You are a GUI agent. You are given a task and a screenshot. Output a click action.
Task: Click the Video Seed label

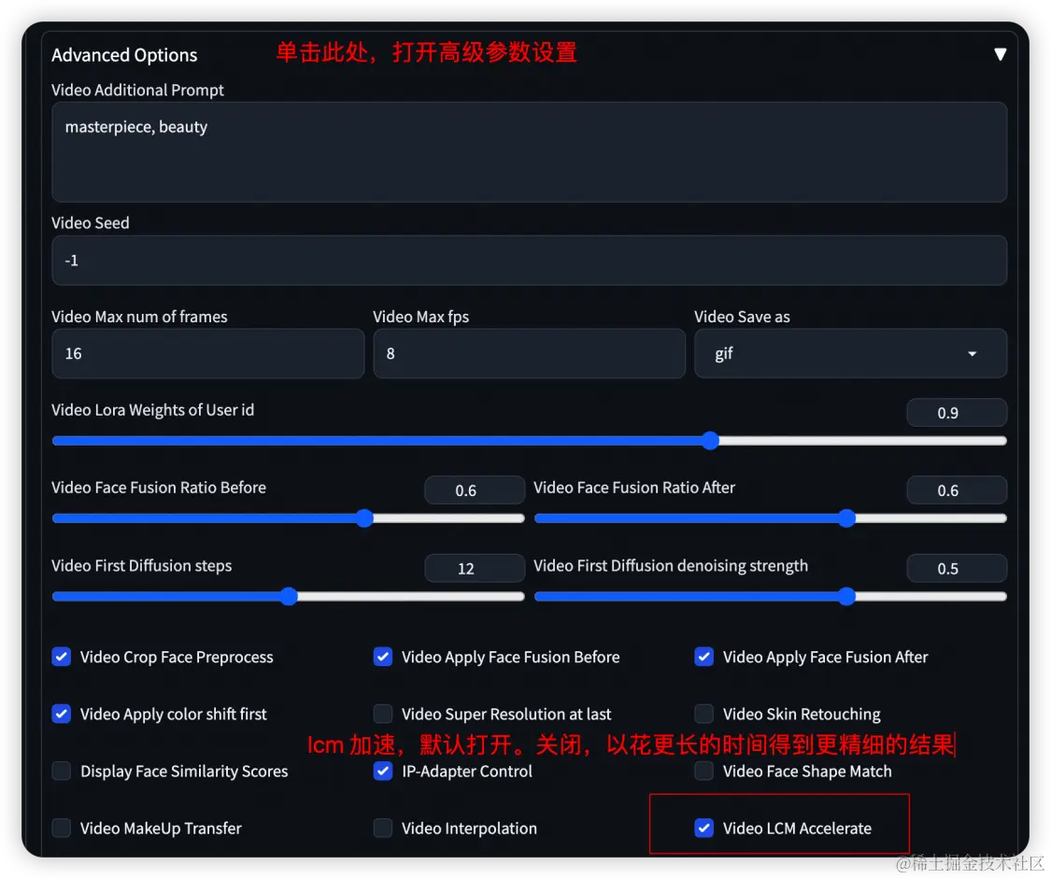point(91,223)
